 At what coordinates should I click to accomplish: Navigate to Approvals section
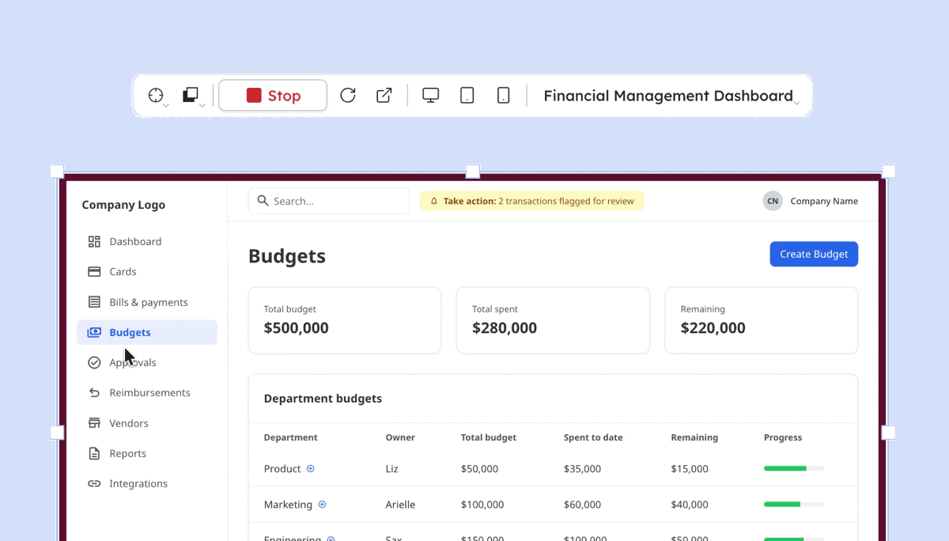(x=132, y=362)
